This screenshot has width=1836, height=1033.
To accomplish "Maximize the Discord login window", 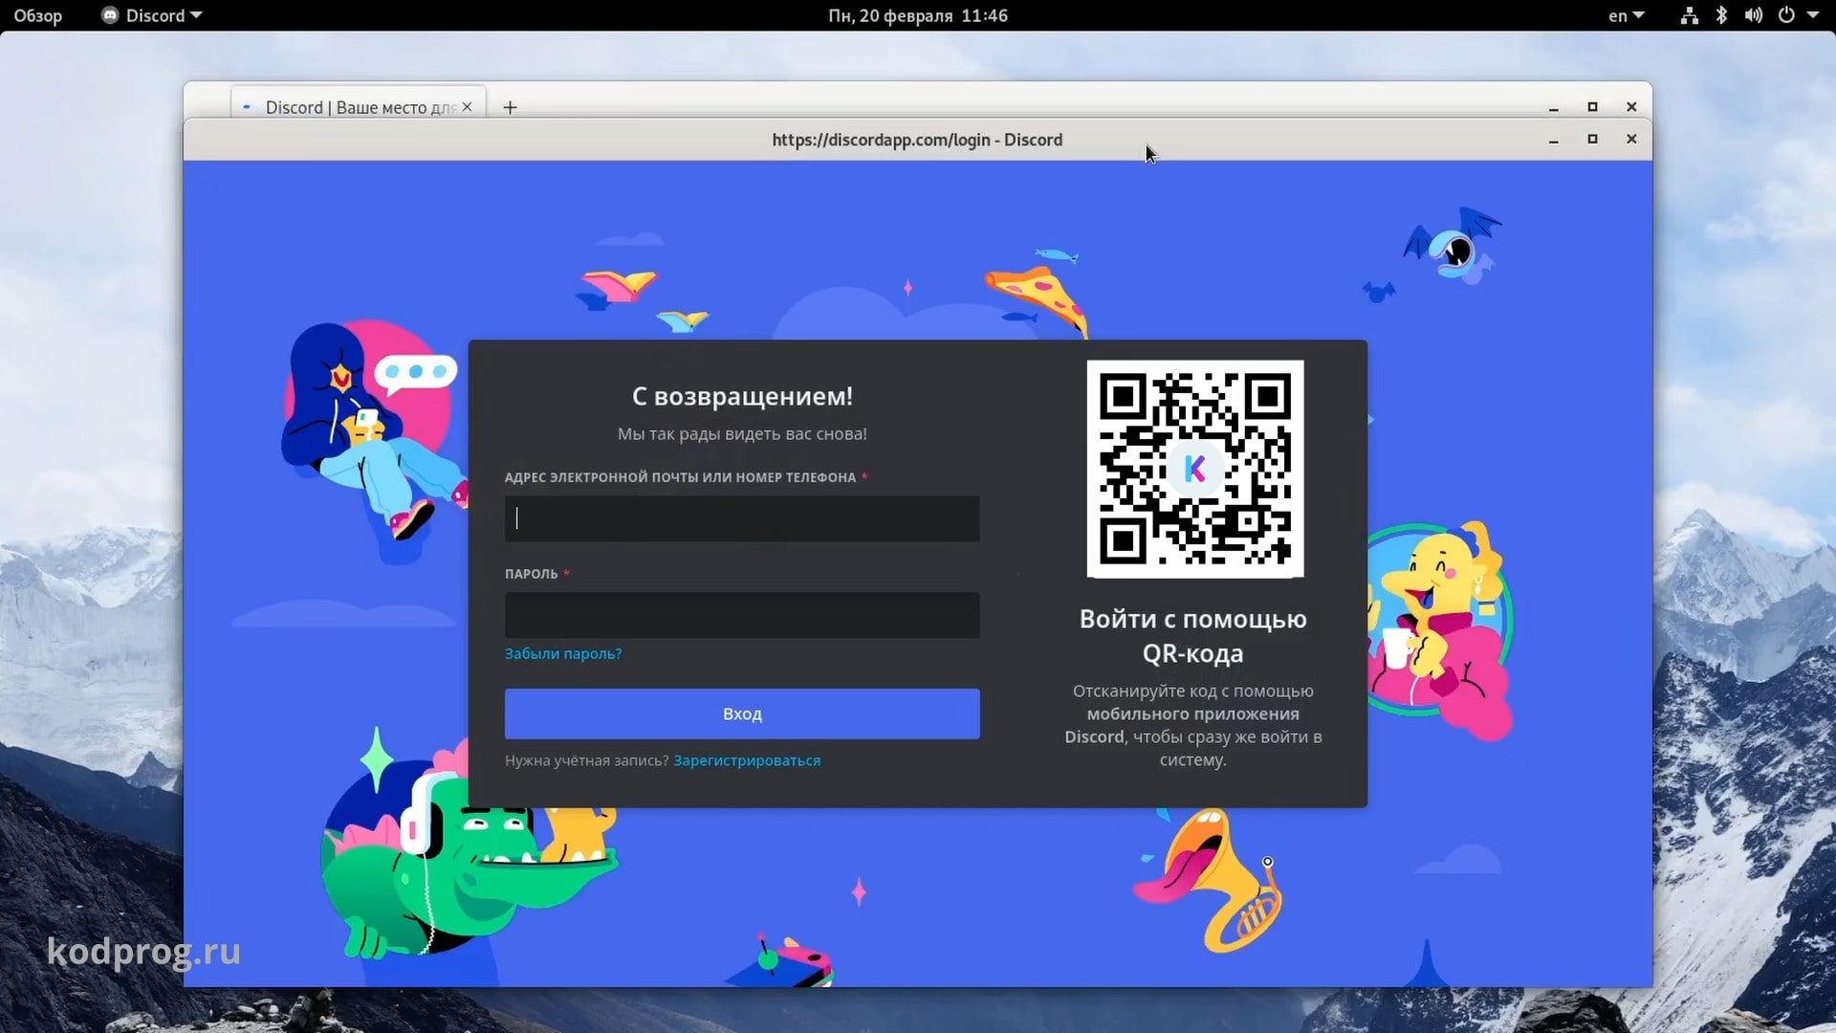I will click(1592, 140).
